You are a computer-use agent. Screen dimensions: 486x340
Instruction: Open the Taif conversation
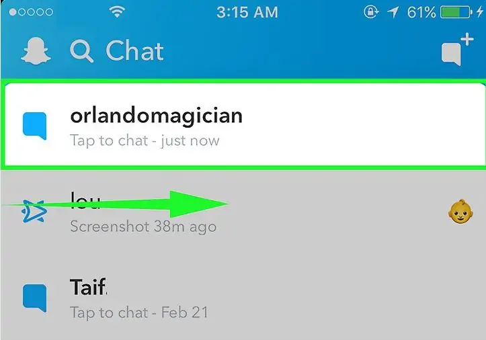(x=243, y=298)
